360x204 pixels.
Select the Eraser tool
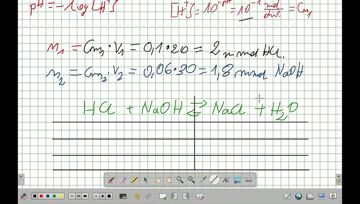[123, 180]
